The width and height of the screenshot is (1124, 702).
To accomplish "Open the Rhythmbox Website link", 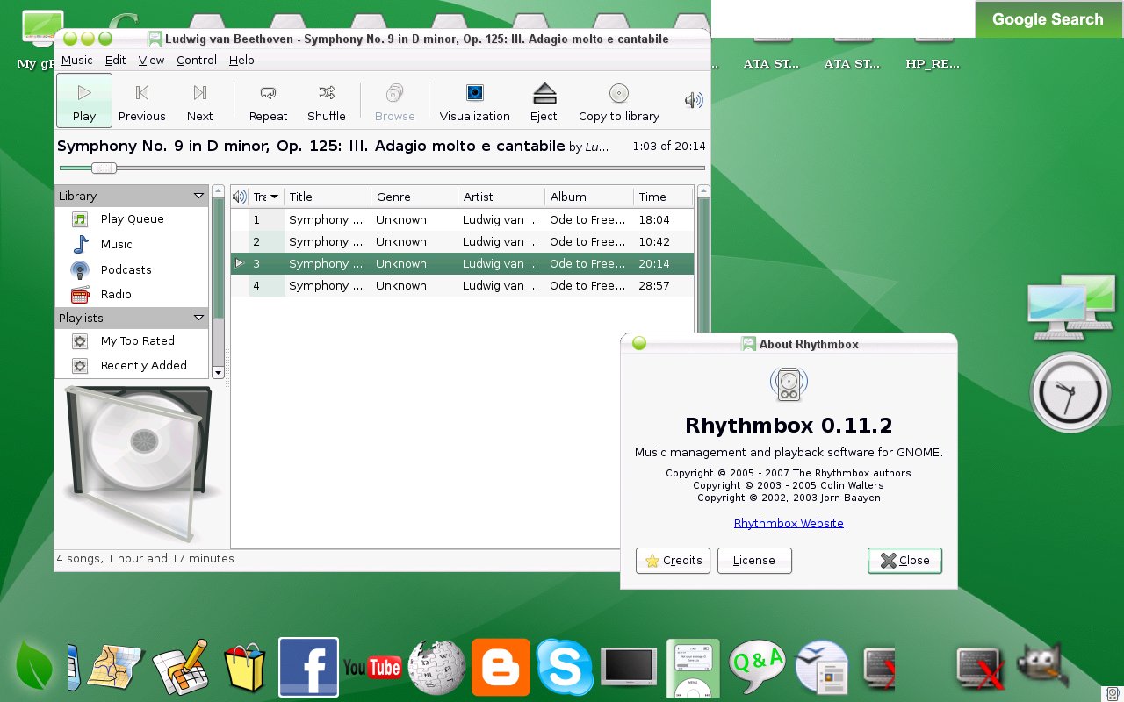I will point(789,523).
